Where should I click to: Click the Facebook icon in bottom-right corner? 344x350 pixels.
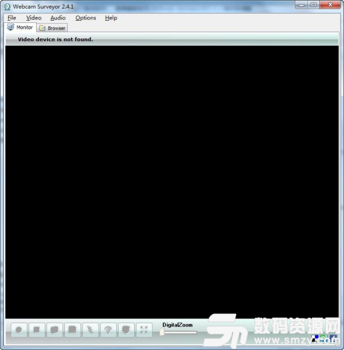click(x=334, y=337)
